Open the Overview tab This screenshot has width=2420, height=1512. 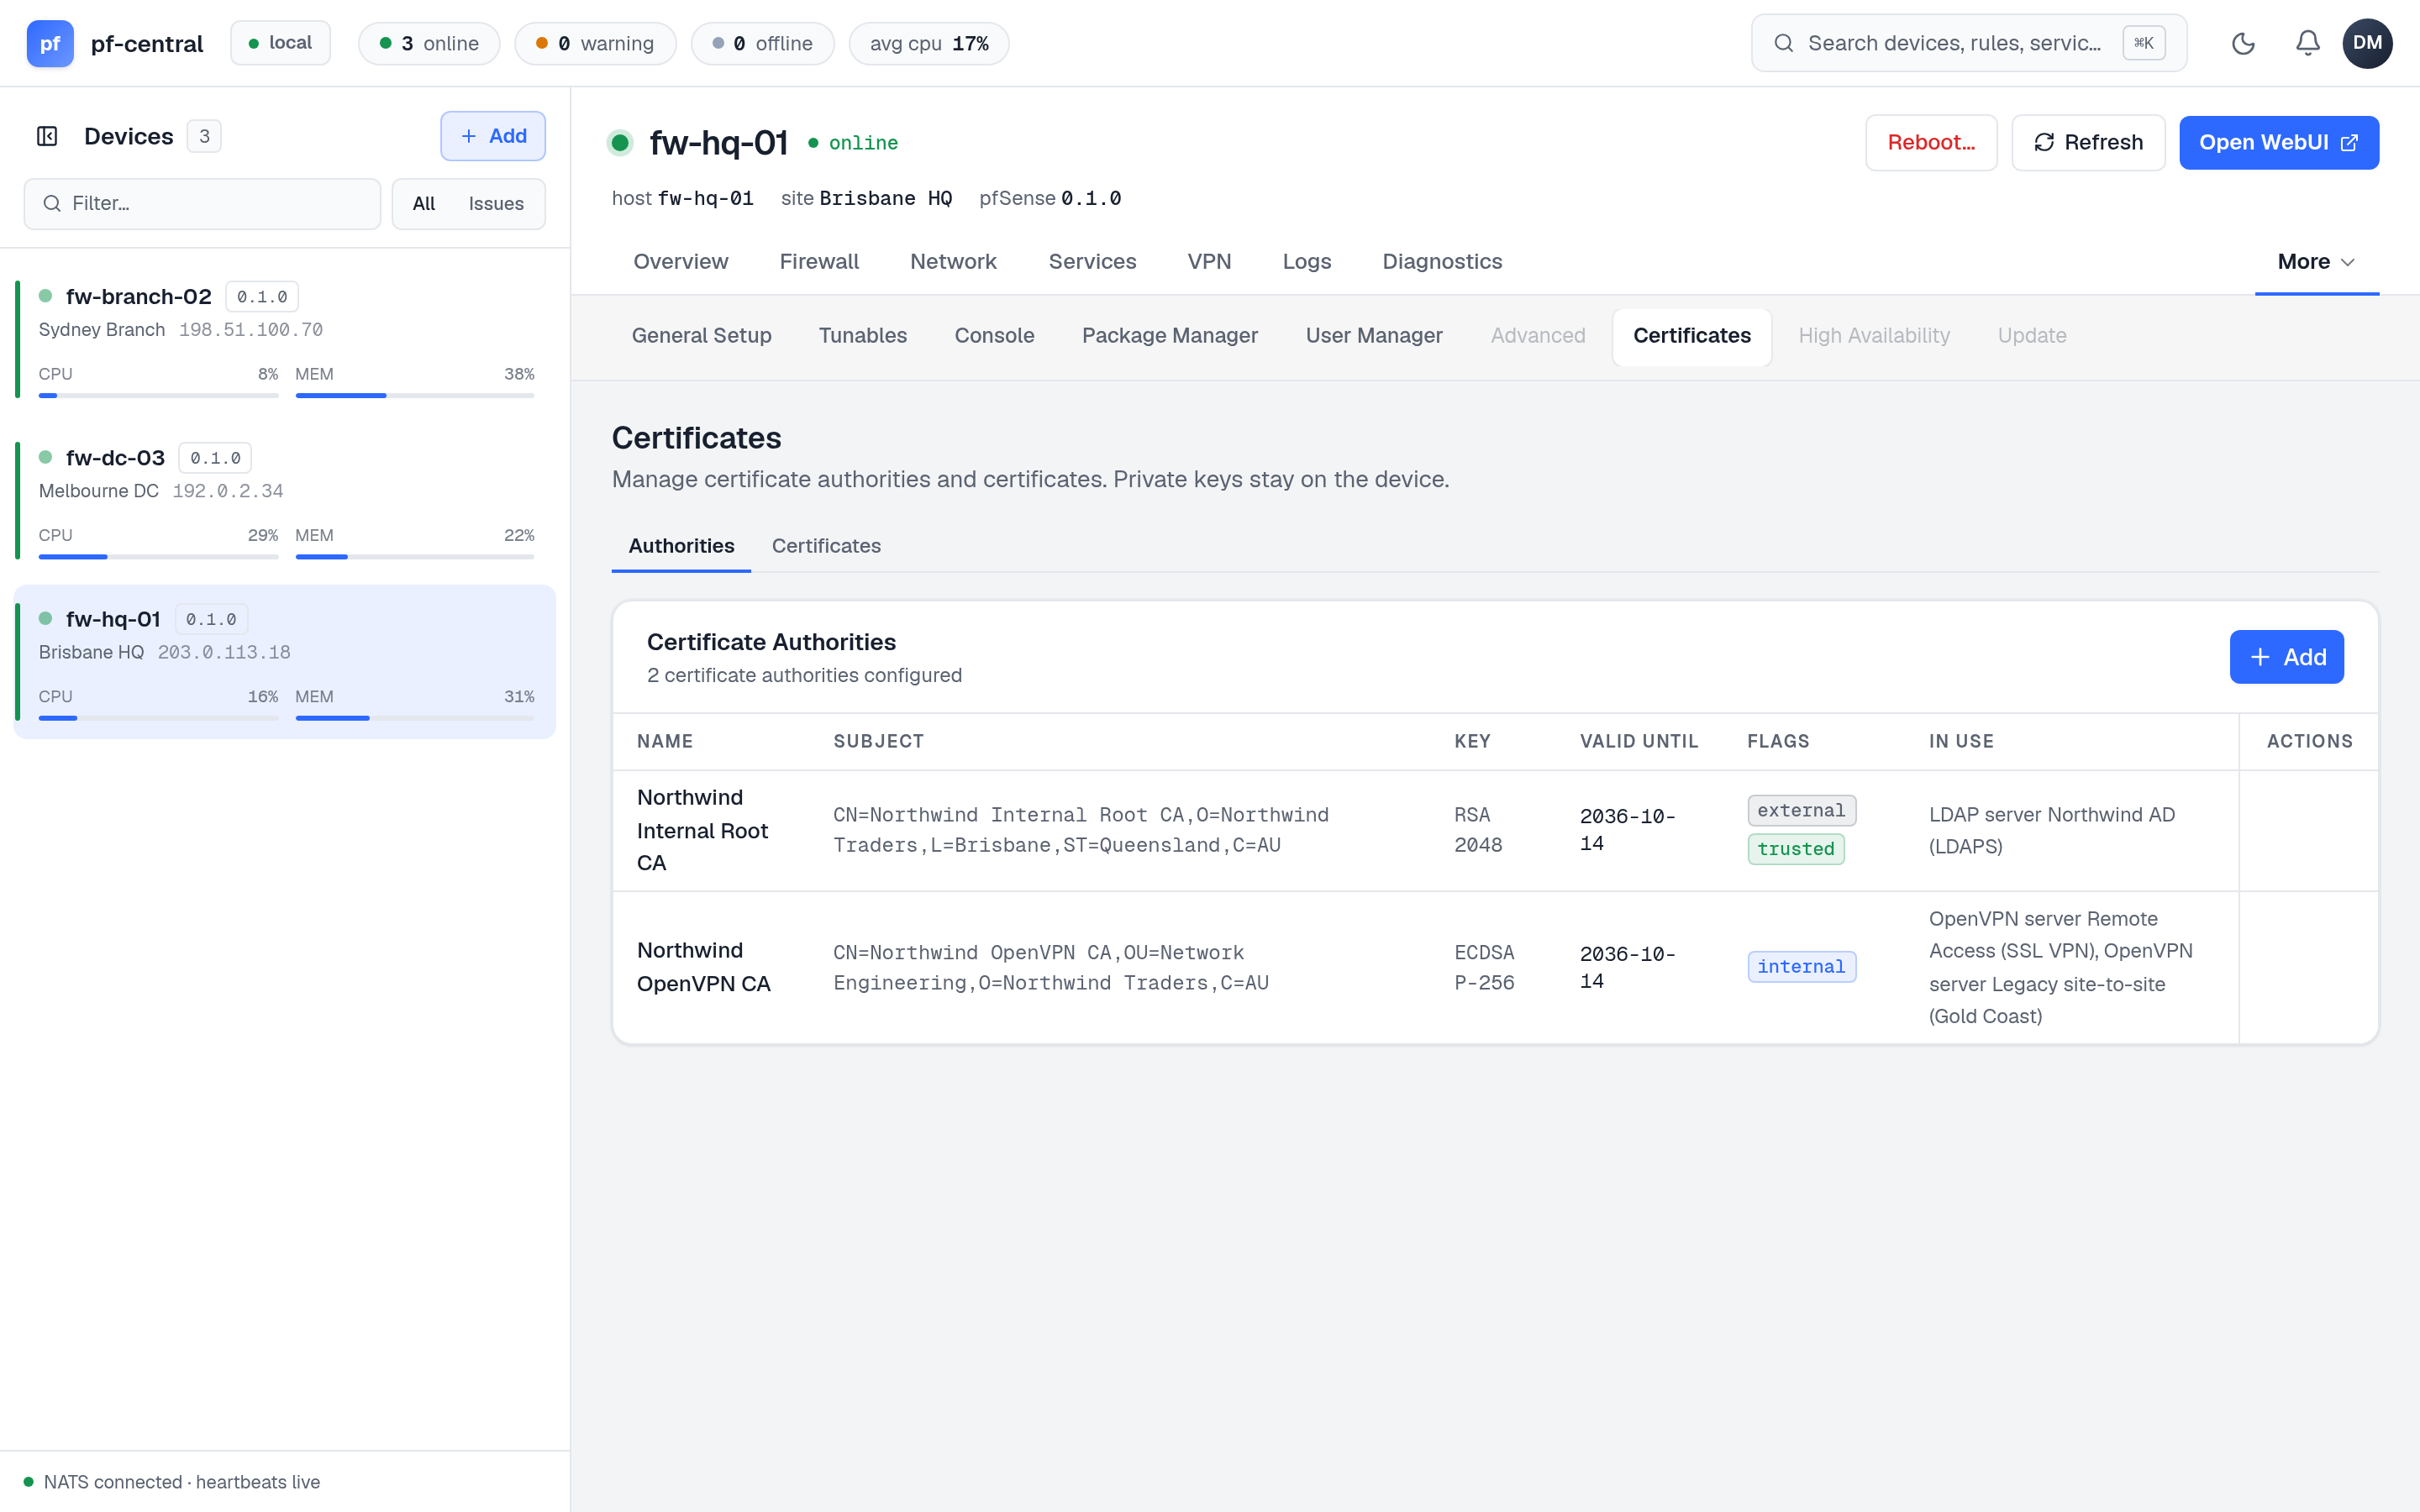(680, 261)
